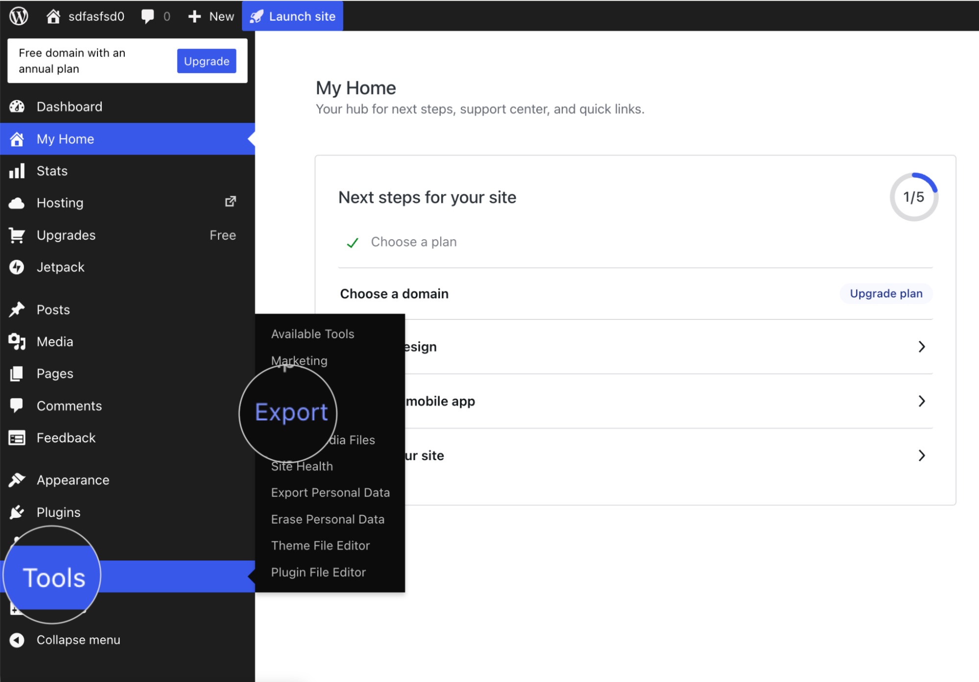Select Erase Personal Data
The image size is (979, 682).
(x=328, y=519)
